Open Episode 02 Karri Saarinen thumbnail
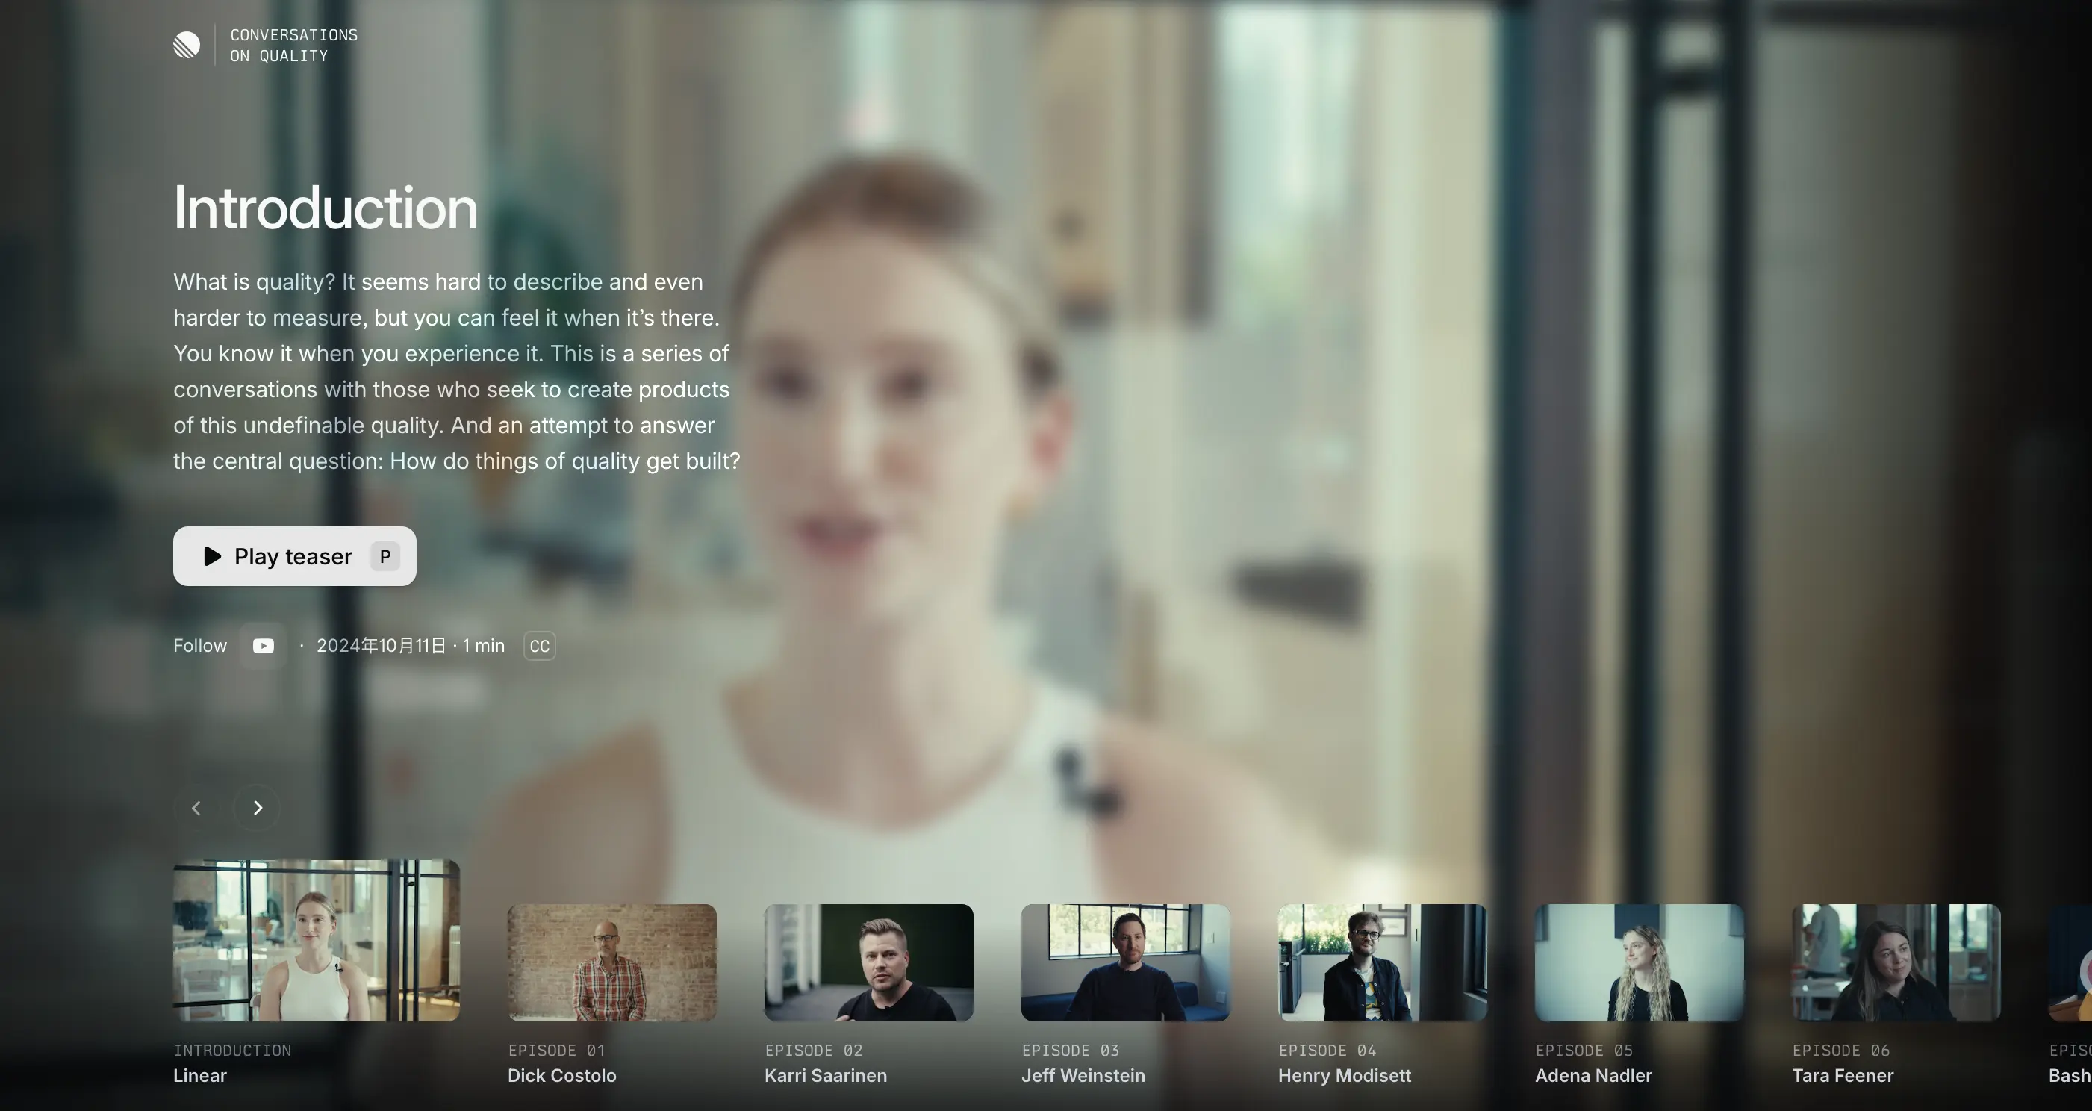 click(x=868, y=962)
